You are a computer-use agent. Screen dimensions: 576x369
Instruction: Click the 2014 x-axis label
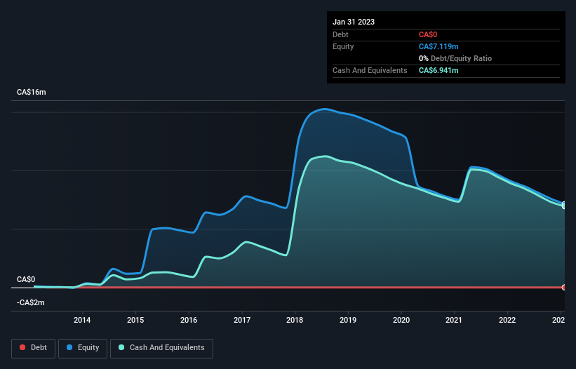tap(82, 320)
